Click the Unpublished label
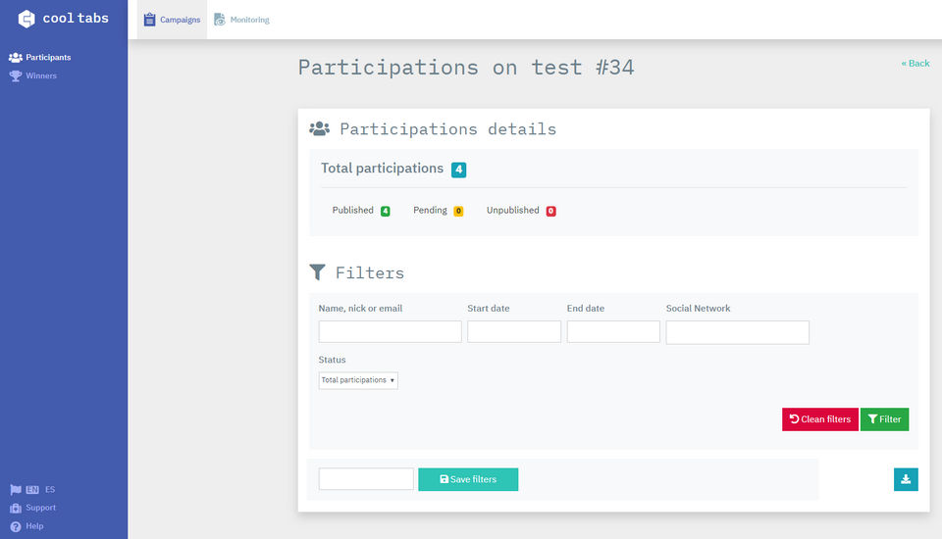 pos(513,210)
